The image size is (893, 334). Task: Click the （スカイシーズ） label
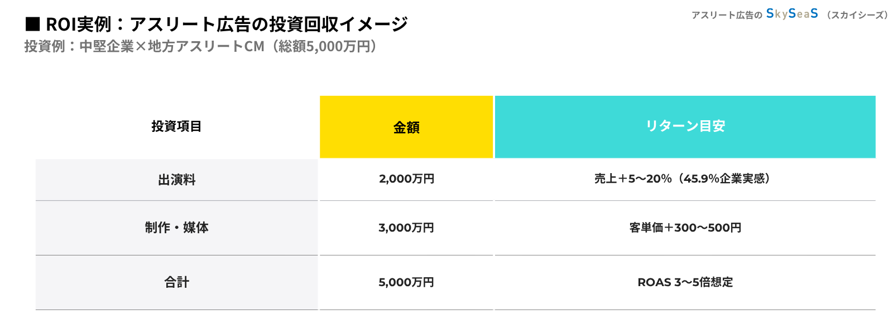click(x=857, y=15)
